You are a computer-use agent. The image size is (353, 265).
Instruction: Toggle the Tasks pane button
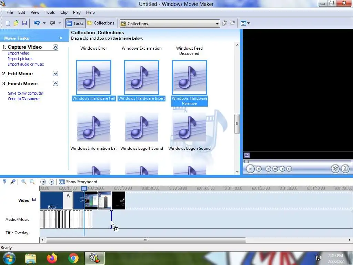(x=75, y=23)
